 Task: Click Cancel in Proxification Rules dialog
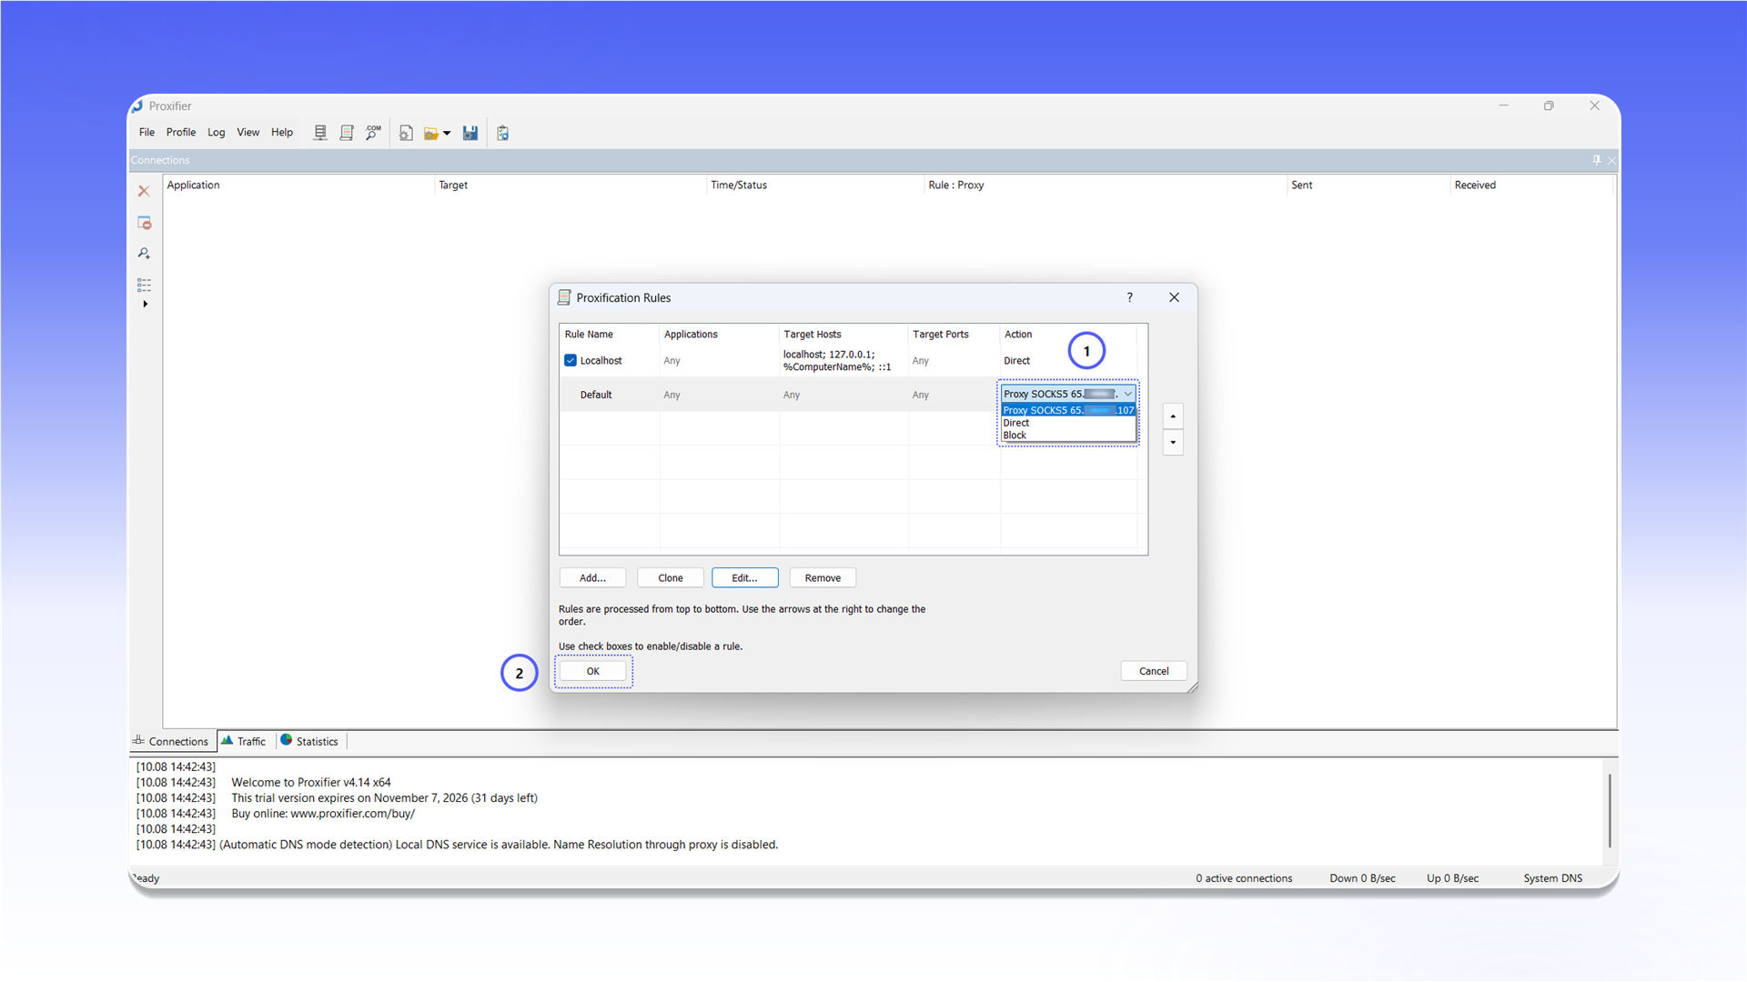(x=1154, y=671)
